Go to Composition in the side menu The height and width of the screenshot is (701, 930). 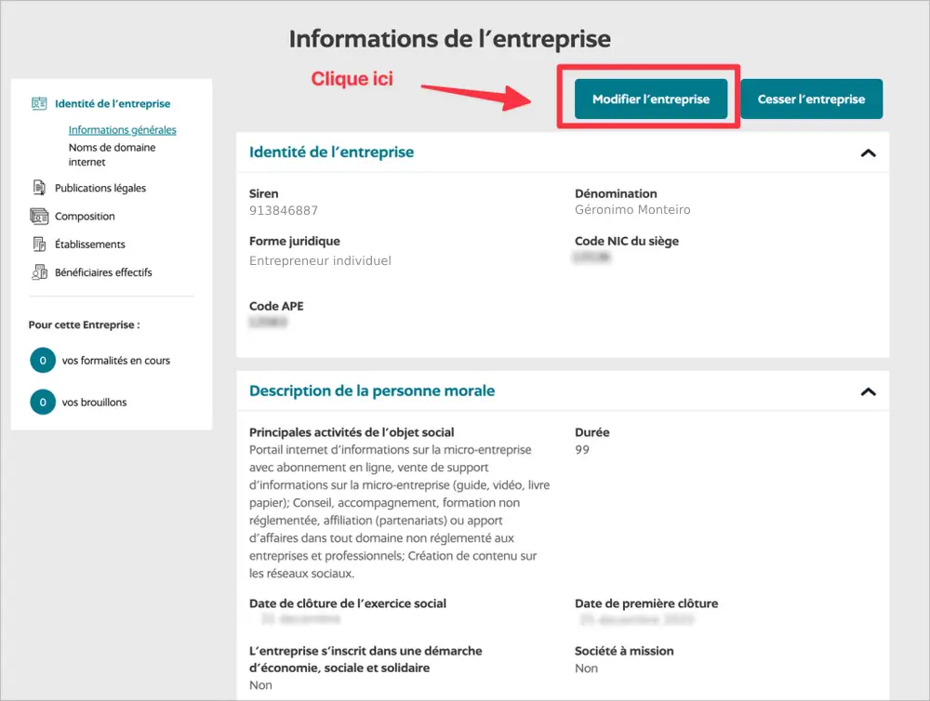pyautogui.click(x=85, y=217)
